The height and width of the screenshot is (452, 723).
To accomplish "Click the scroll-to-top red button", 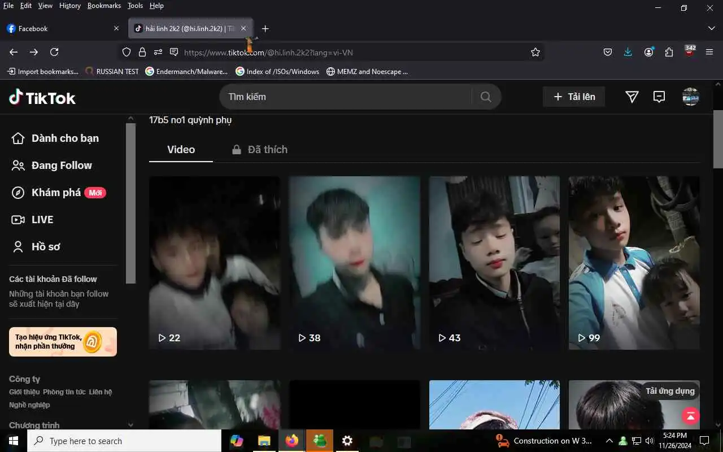I will (x=690, y=416).
